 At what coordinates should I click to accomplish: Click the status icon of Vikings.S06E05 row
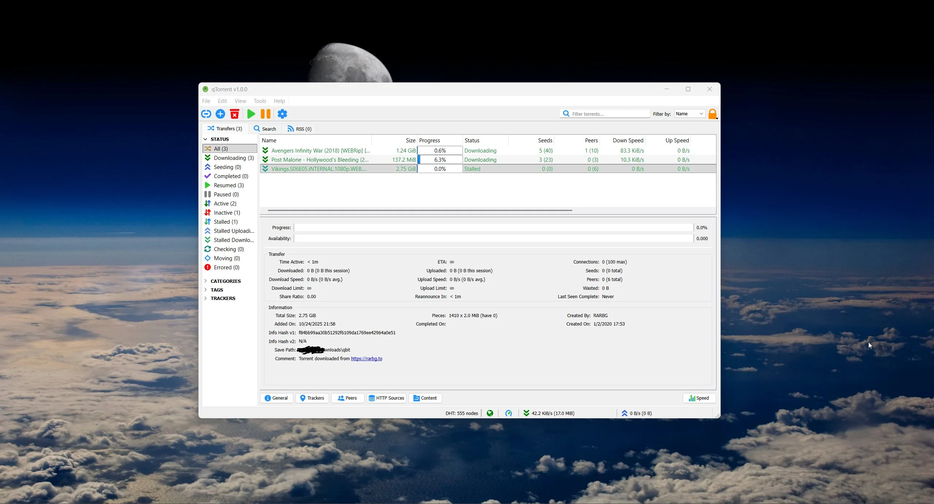tap(265, 169)
